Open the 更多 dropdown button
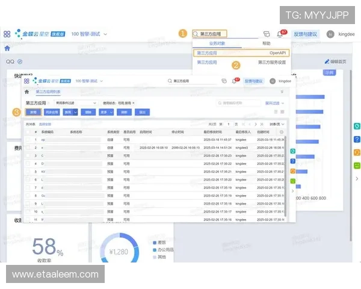Viewport: 361px width, 289px height. 106,112
